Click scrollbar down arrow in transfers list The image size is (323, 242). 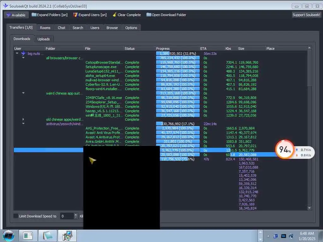tap(309, 208)
